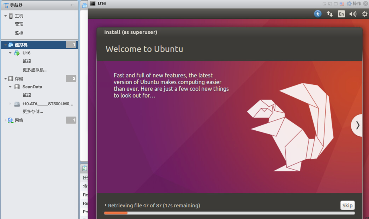
Task: Expand the 网络 network tree node
Action: point(5,120)
